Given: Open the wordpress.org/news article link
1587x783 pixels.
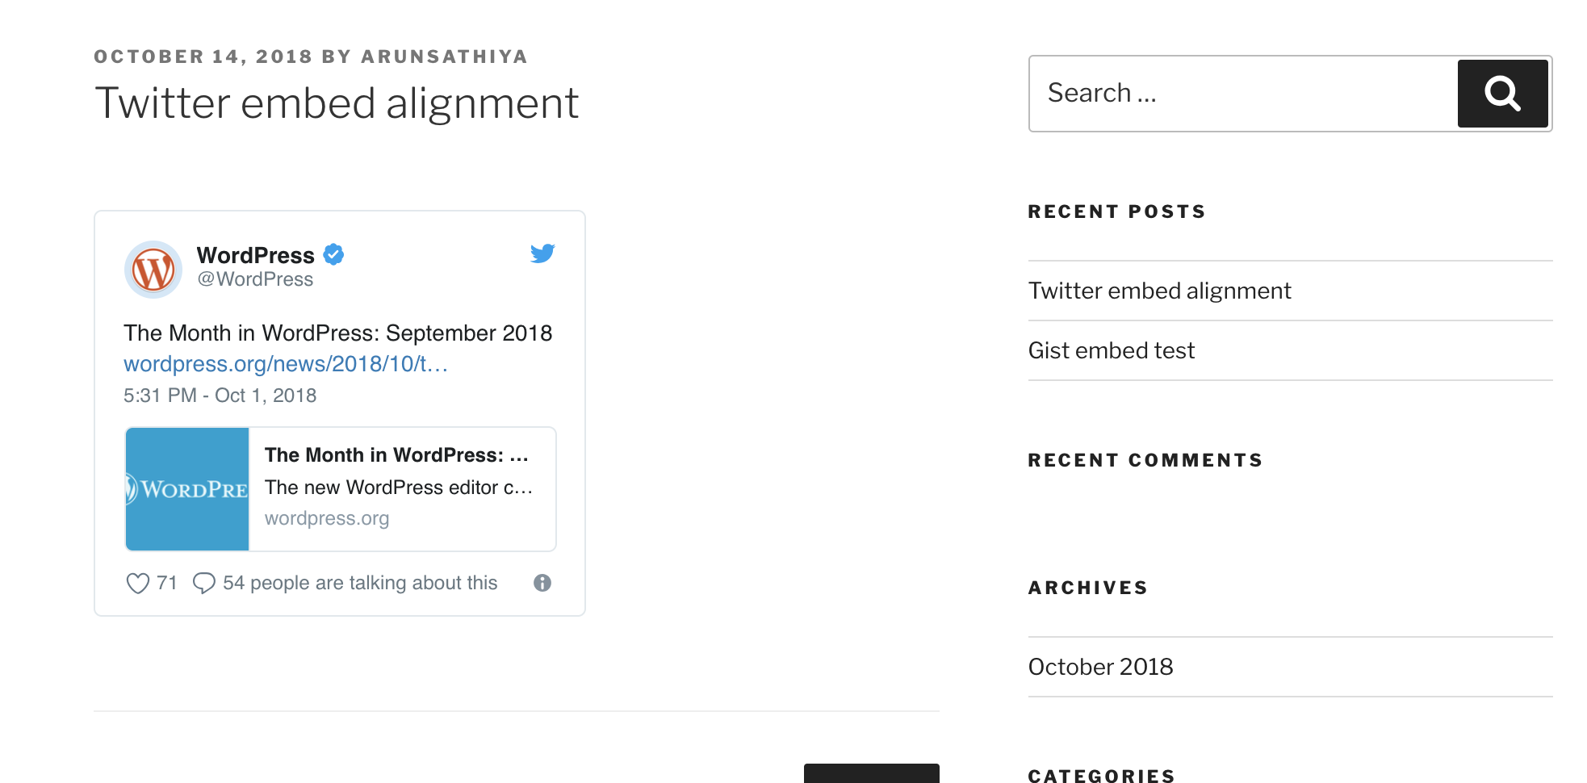Looking at the screenshot, I should pos(287,363).
